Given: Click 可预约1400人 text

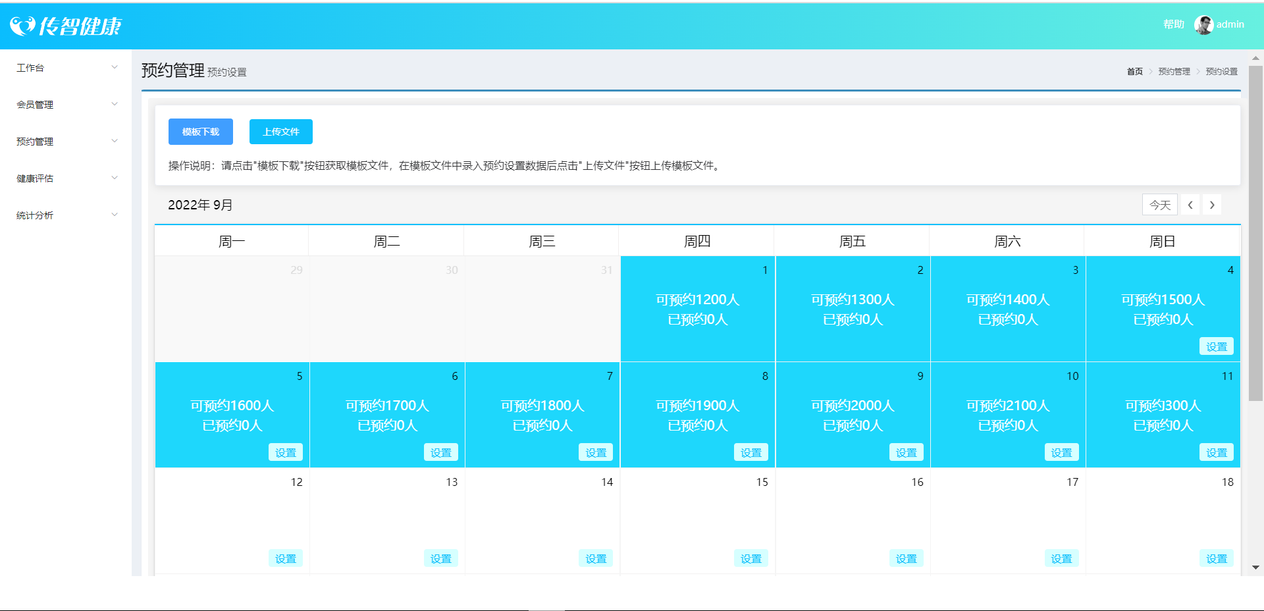Looking at the screenshot, I should 1008,300.
